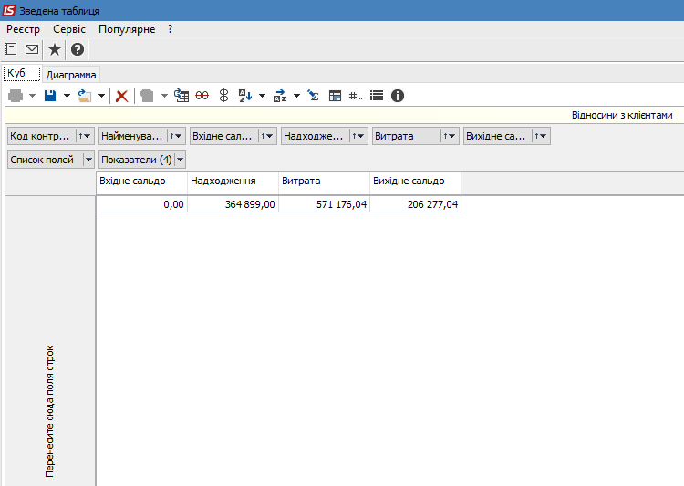The width and height of the screenshot is (684, 486).
Task: Select the 364 899,00 cell
Action: (233, 204)
